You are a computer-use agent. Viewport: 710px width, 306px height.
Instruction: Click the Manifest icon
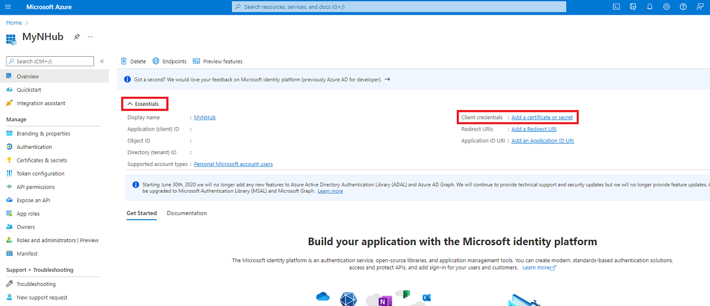(x=9, y=253)
